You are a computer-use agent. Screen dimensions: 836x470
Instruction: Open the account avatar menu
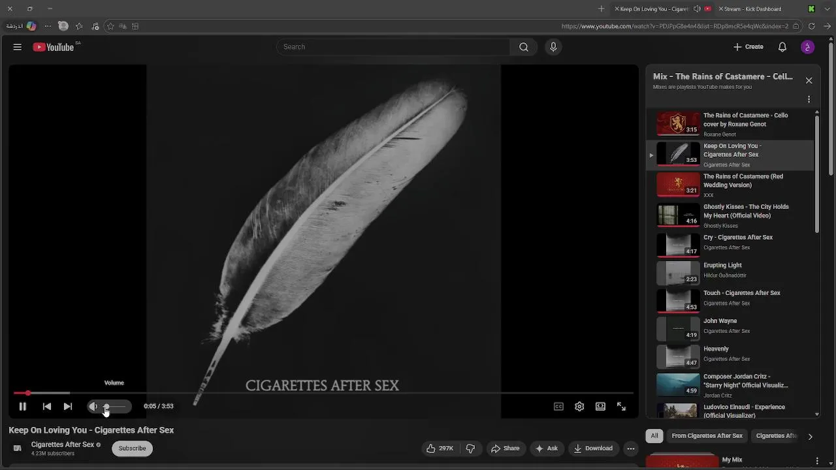click(808, 47)
